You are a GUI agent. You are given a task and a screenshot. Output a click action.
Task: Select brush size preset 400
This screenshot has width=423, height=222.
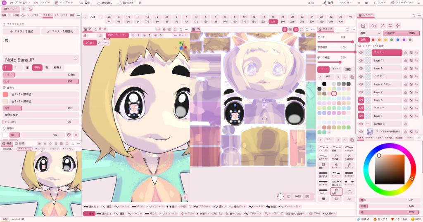[x=340, y=21]
